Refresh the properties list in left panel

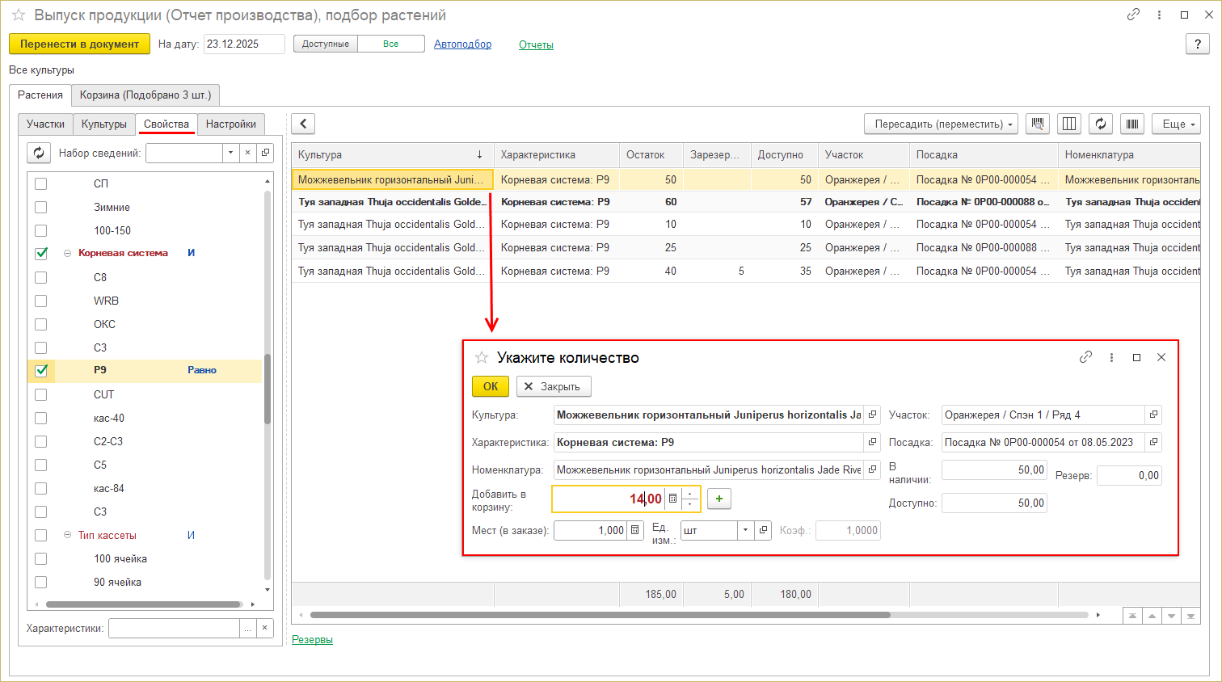(x=39, y=153)
